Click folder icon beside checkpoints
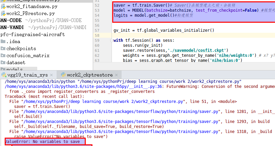The height and width of the screenshot is (146, 275). click(x=3, y=48)
